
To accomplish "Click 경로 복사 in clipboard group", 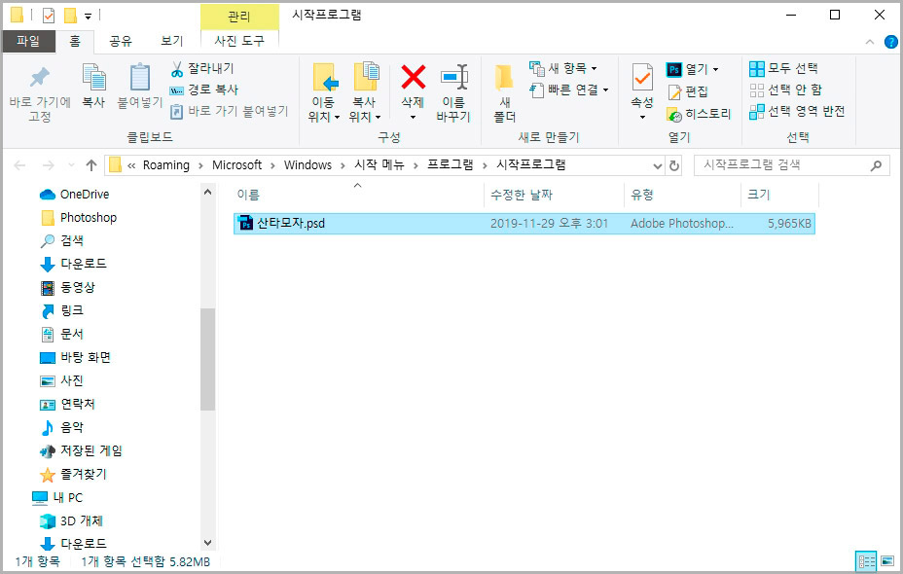I will tap(203, 90).
